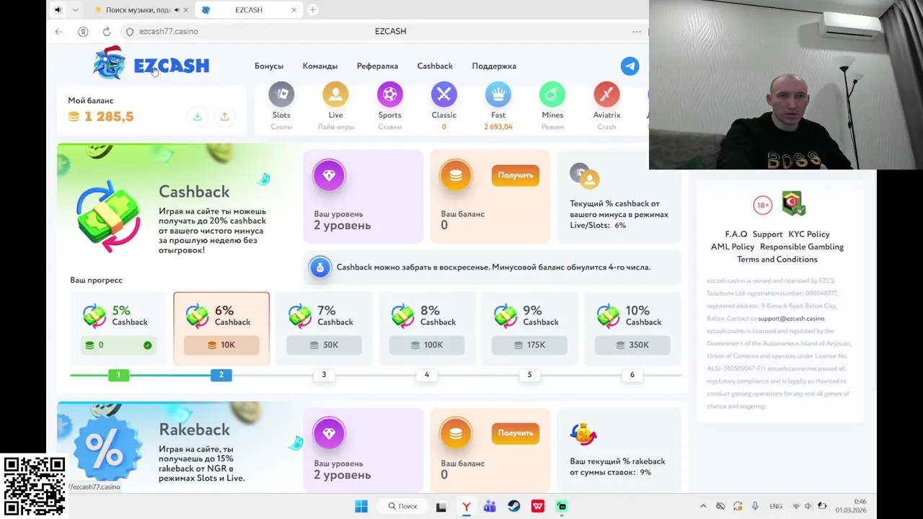This screenshot has width=923, height=519.
Task: Click the microphone icon in system tray
Action: pos(755,506)
